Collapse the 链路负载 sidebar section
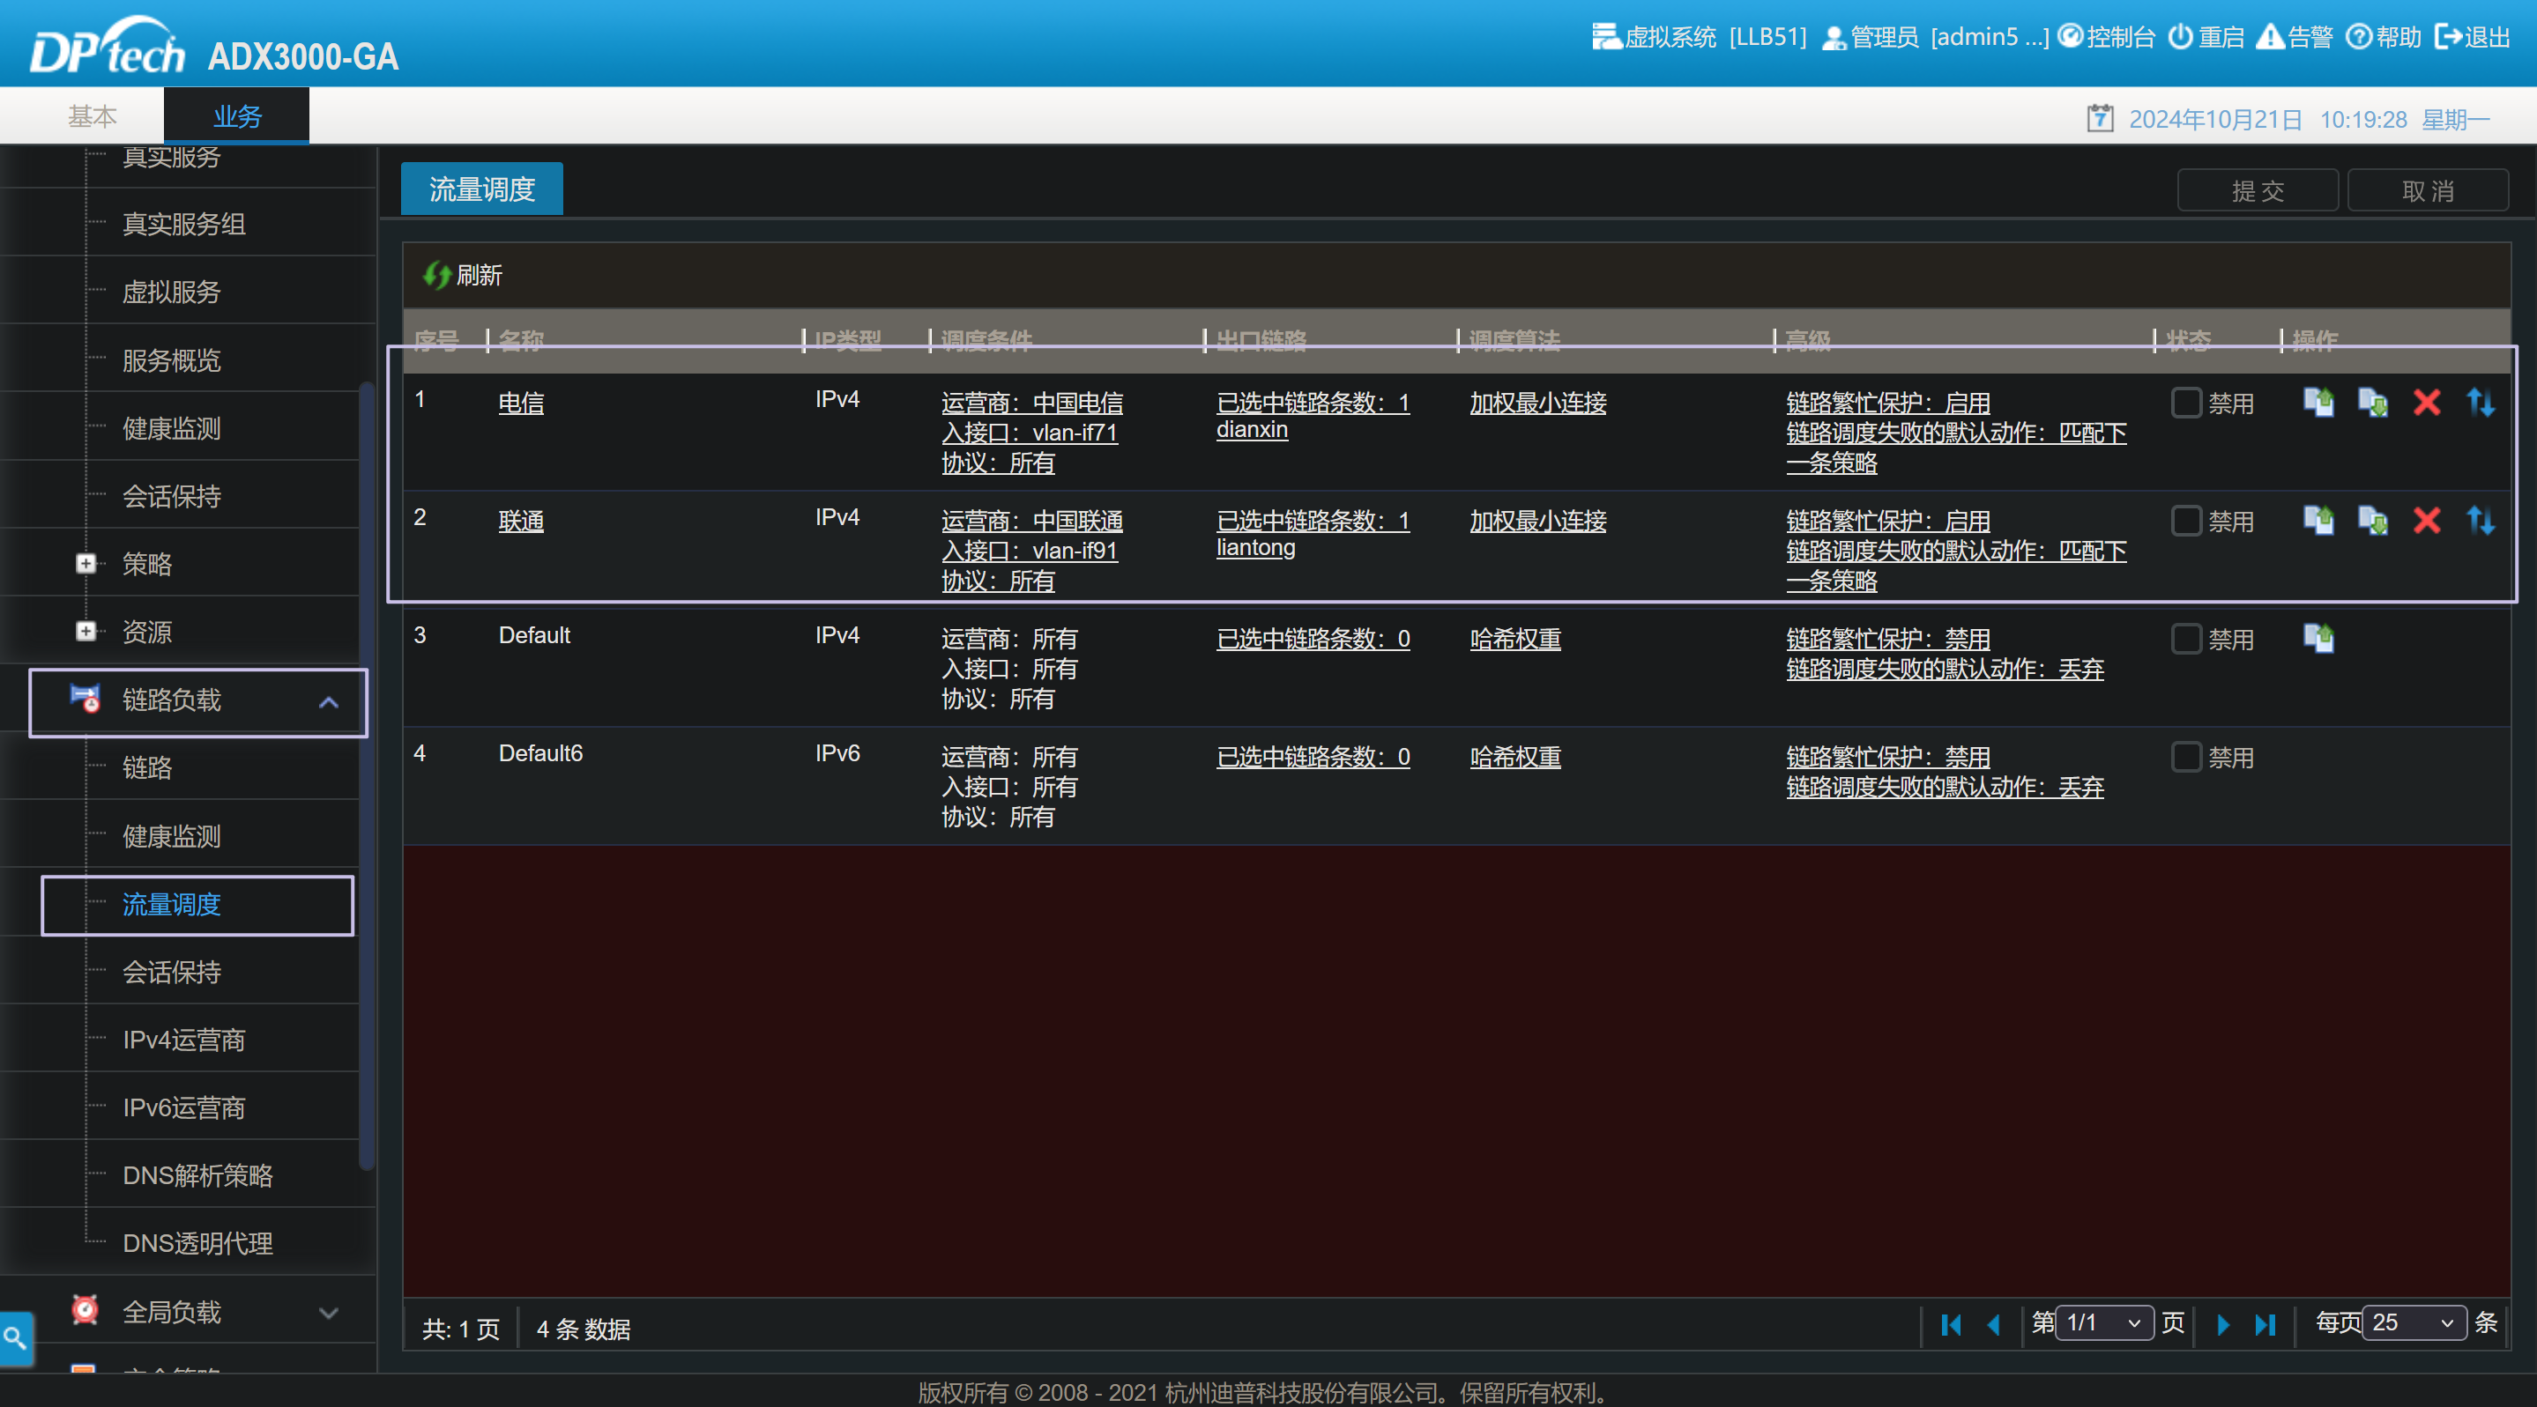The width and height of the screenshot is (2537, 1407). click(328, 702)
